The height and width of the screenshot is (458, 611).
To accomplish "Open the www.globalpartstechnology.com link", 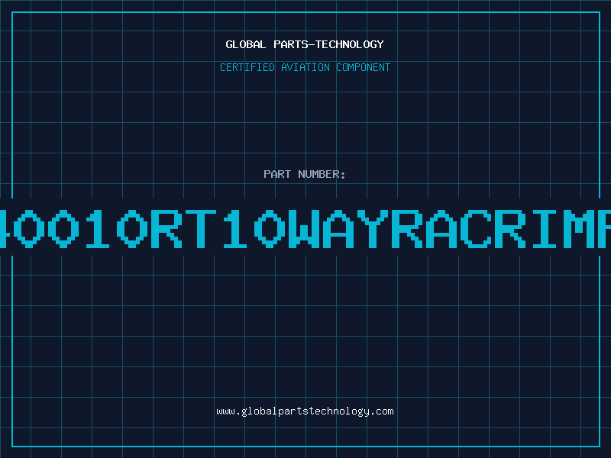I will pos(305,411).
